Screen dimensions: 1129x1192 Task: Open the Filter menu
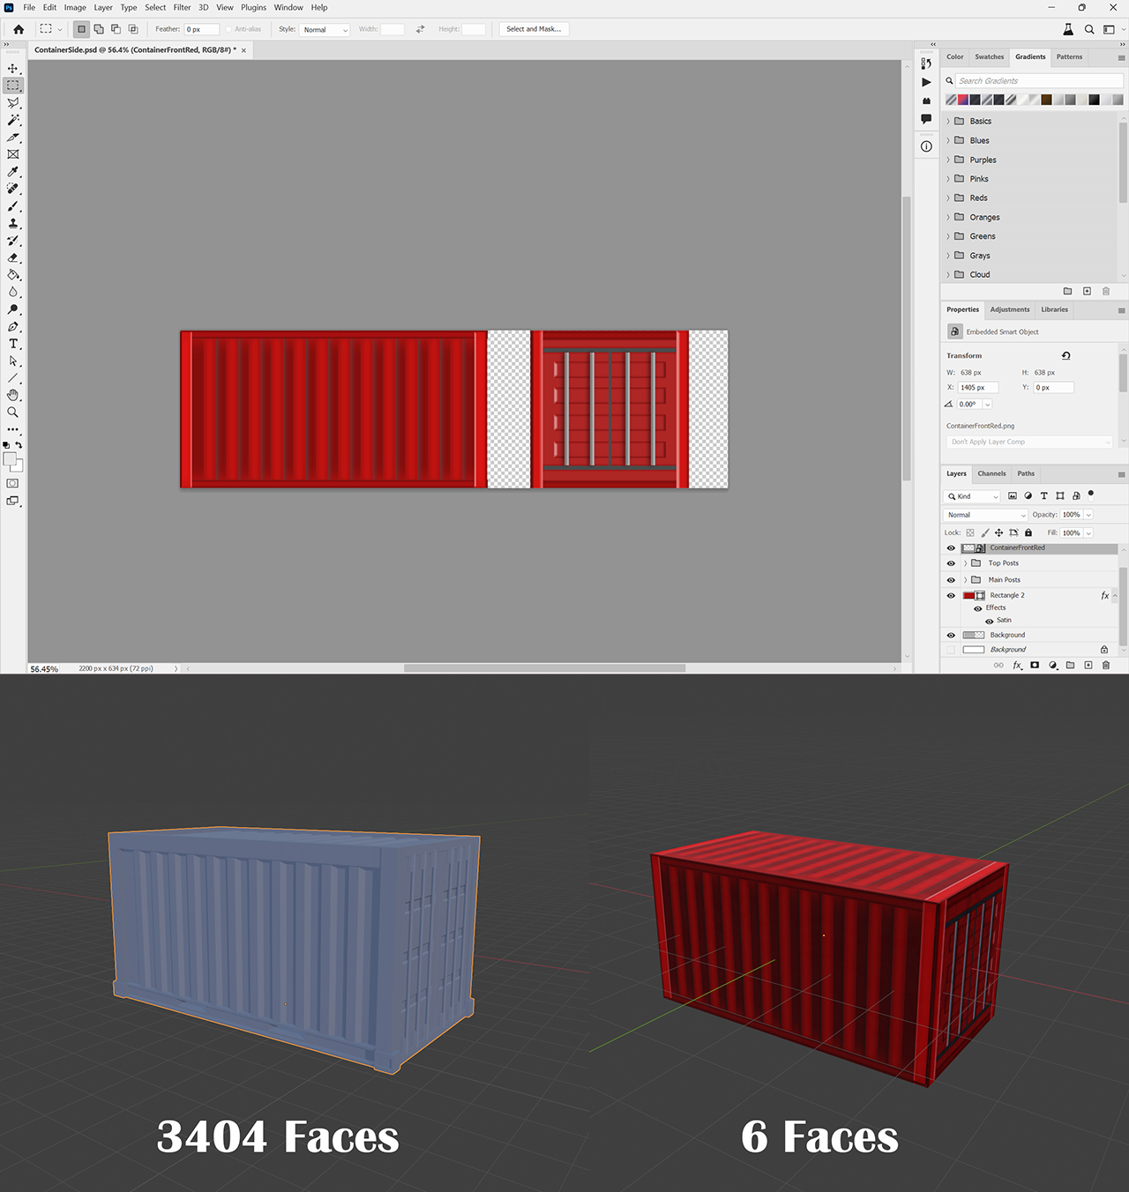pos(182,7)
